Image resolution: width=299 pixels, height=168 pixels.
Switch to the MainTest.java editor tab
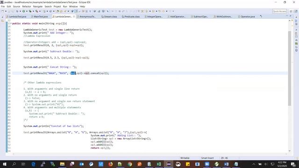(39, 17)
